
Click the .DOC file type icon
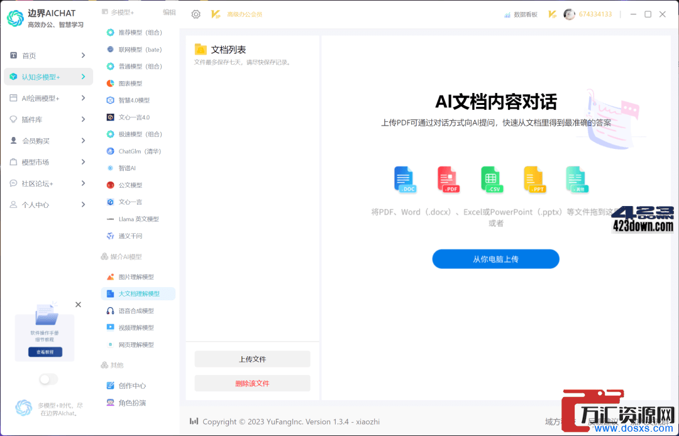pyautogui.click(x=405, y=179)
